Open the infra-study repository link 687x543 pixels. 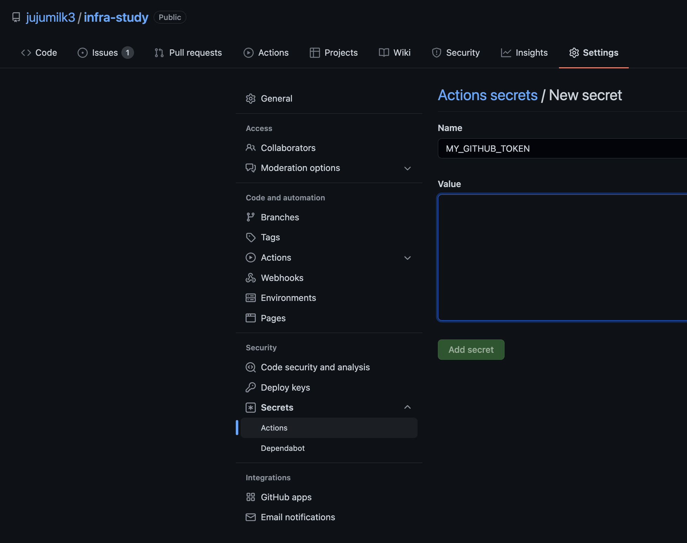pos(116,17)
